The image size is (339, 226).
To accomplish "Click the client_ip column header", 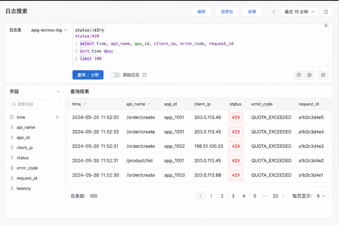I will 202,104.
